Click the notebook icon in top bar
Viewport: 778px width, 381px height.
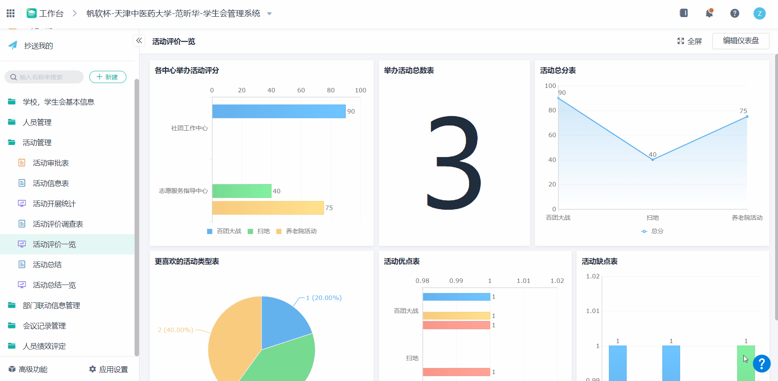684,13
